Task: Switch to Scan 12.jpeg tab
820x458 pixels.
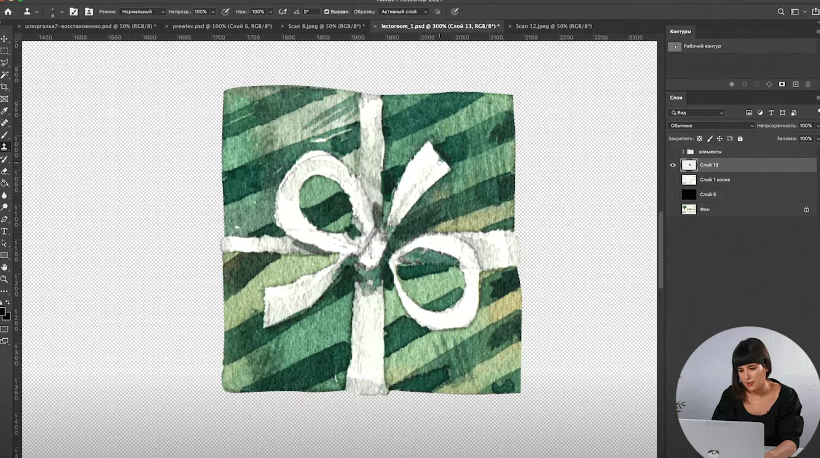Action: [553, 26]
